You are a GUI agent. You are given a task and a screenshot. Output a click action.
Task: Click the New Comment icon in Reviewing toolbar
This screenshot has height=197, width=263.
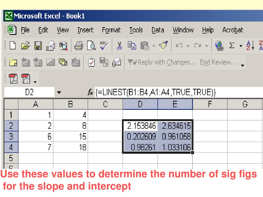point(13,62)
